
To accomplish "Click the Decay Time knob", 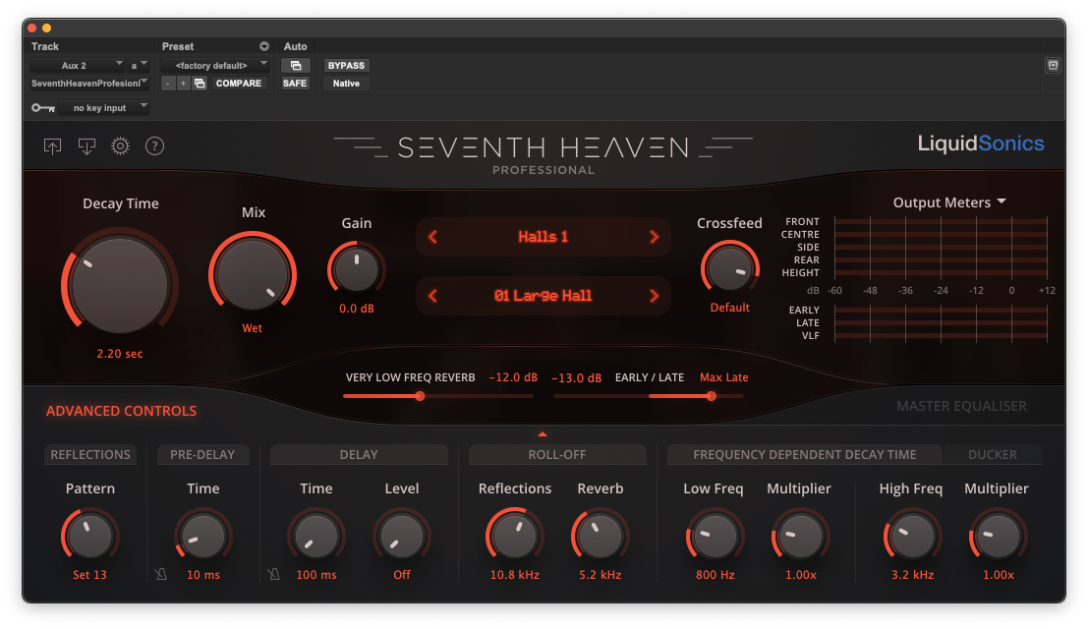I will 120,286.
